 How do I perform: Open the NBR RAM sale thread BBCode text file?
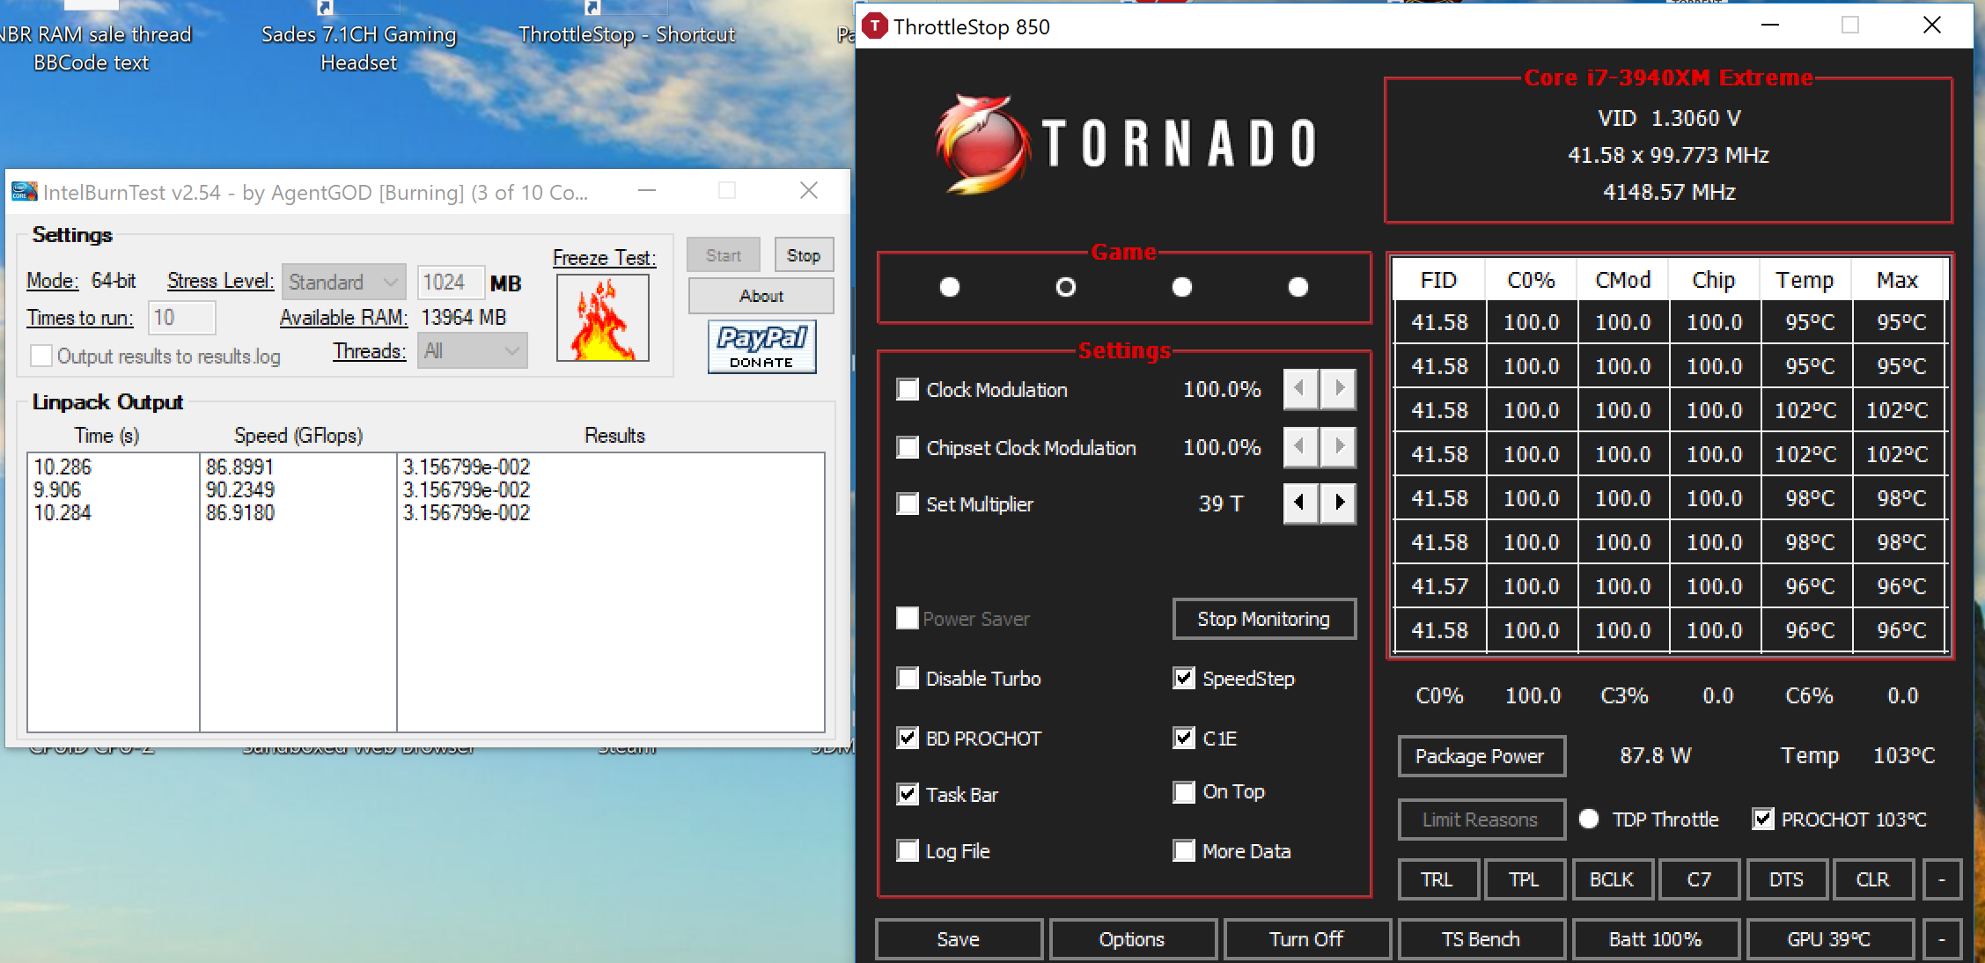tap(92, 48)
